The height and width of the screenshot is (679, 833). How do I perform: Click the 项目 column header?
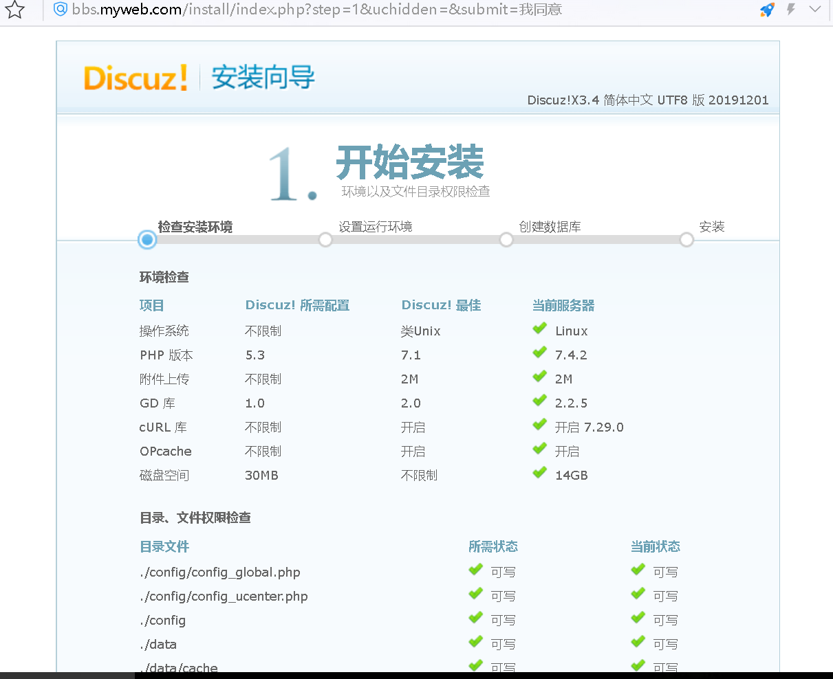(x=152, y=305)
